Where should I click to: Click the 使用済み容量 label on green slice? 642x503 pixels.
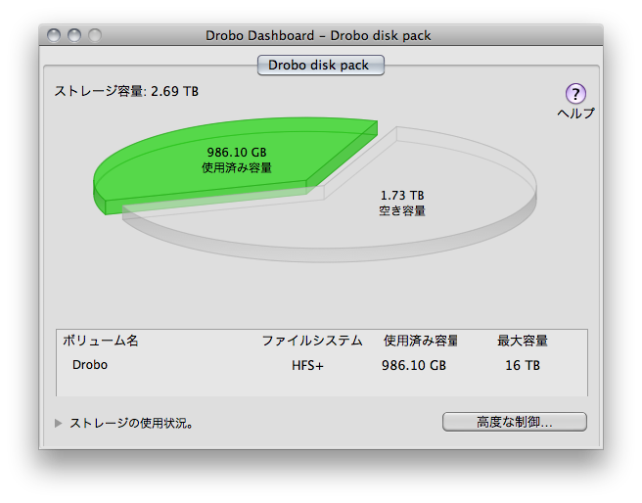(237, 167)
